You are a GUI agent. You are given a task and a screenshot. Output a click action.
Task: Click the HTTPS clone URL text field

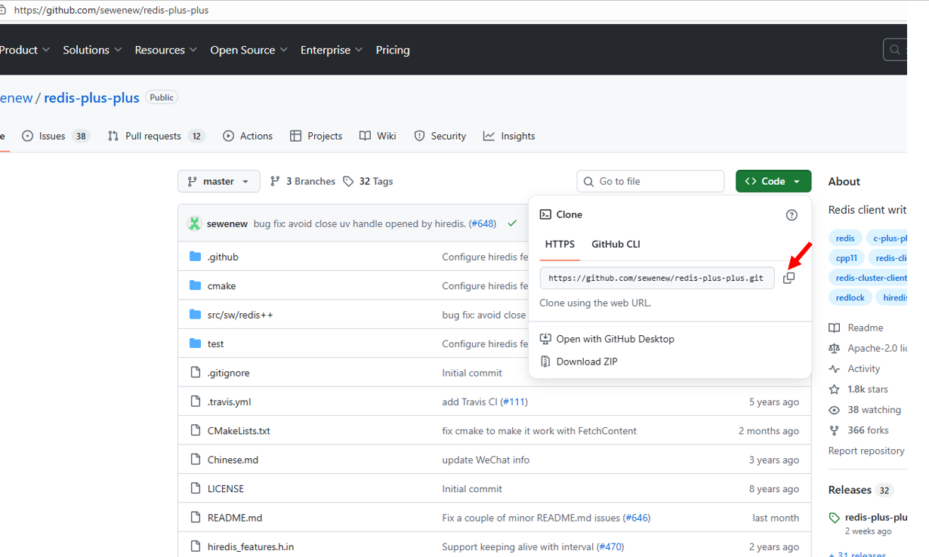(x=657, y=278)
